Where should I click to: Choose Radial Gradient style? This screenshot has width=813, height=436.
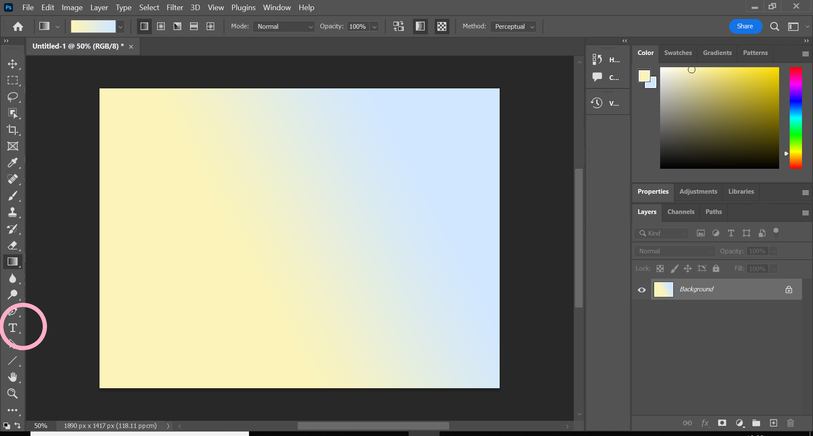pyautogui.click(x=161, y=26)
